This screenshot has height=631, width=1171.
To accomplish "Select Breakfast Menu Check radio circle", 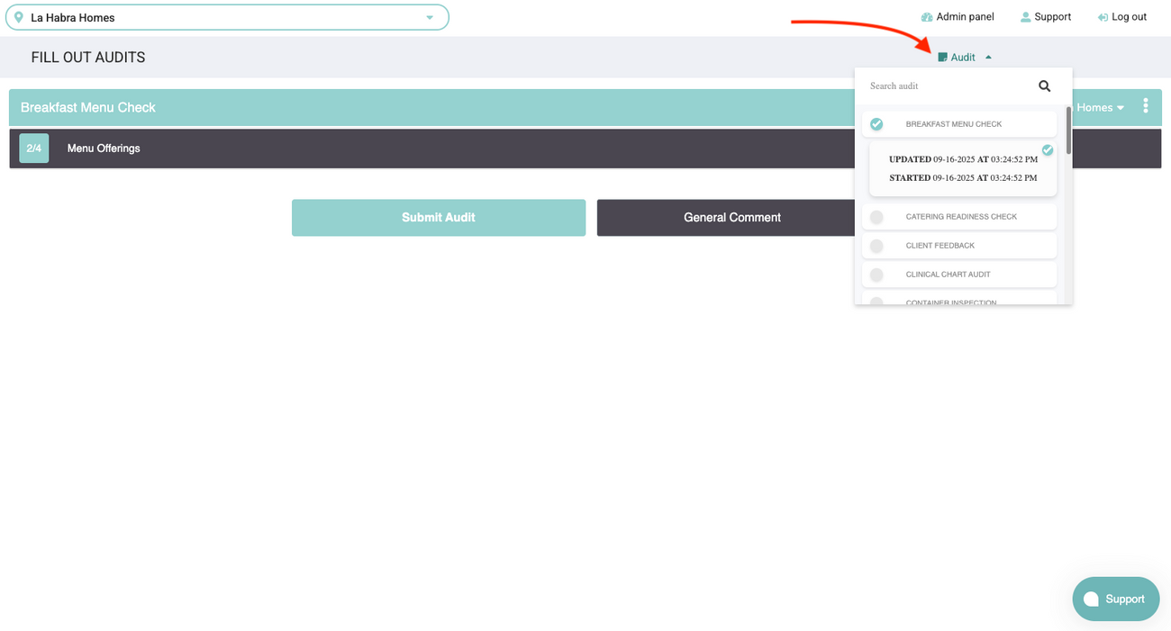I will pyautogui.click(x=876, y=124).
